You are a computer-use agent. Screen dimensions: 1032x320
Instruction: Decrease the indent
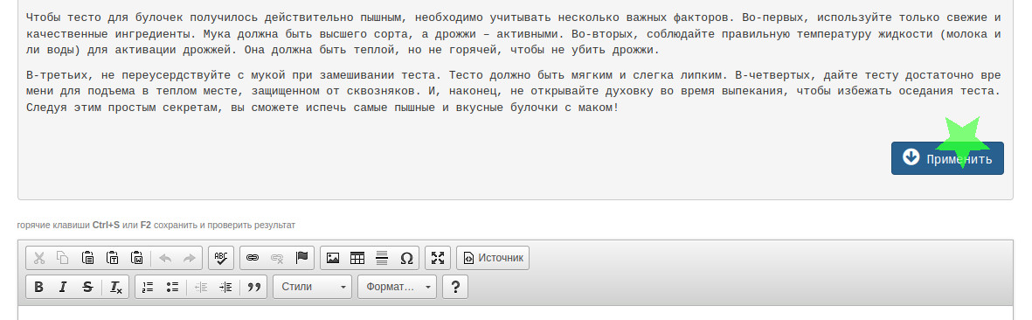(x=201, y=287)
